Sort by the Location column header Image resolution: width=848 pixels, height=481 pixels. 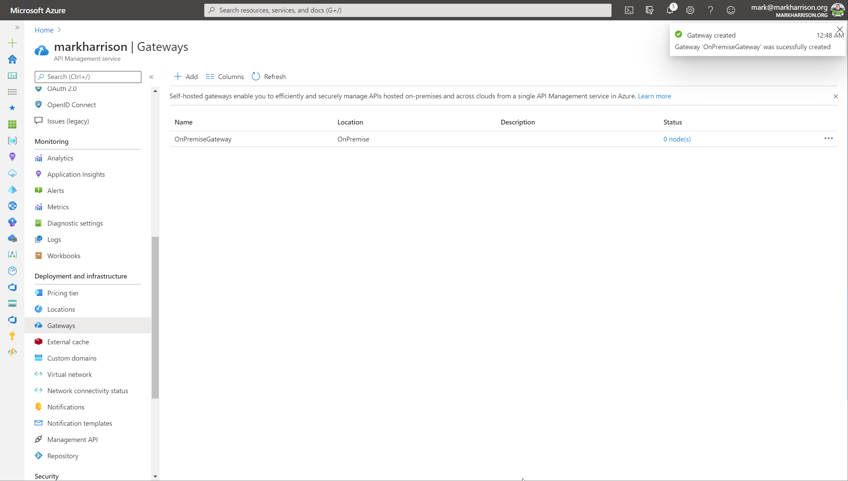coord(350,122)
